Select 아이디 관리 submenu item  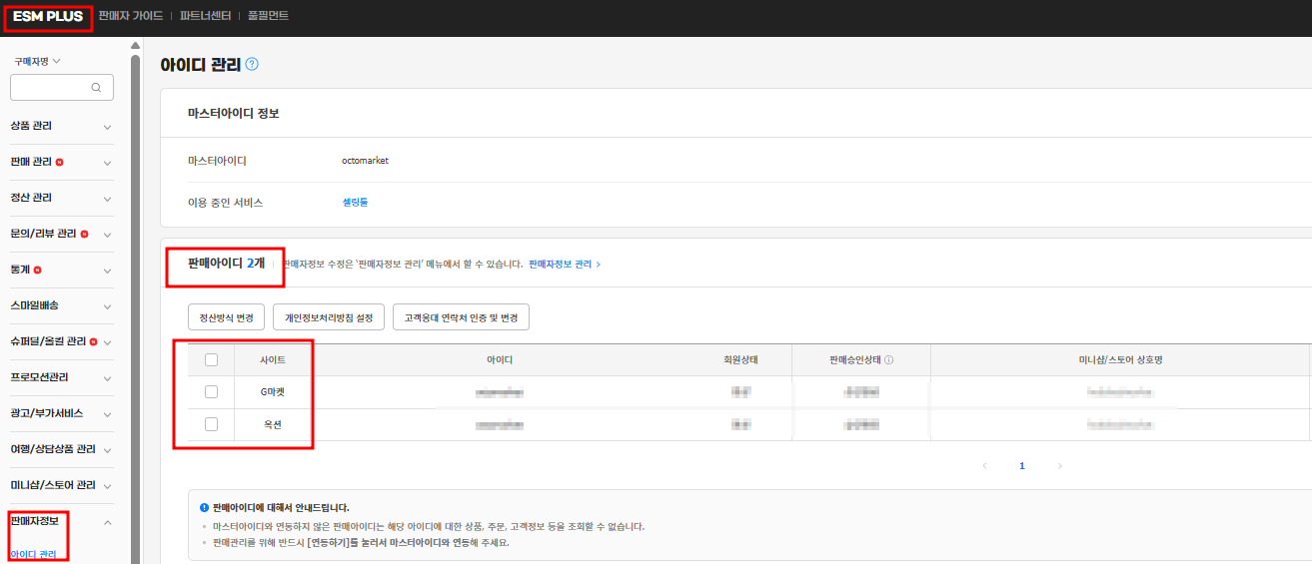click(33, 554)
